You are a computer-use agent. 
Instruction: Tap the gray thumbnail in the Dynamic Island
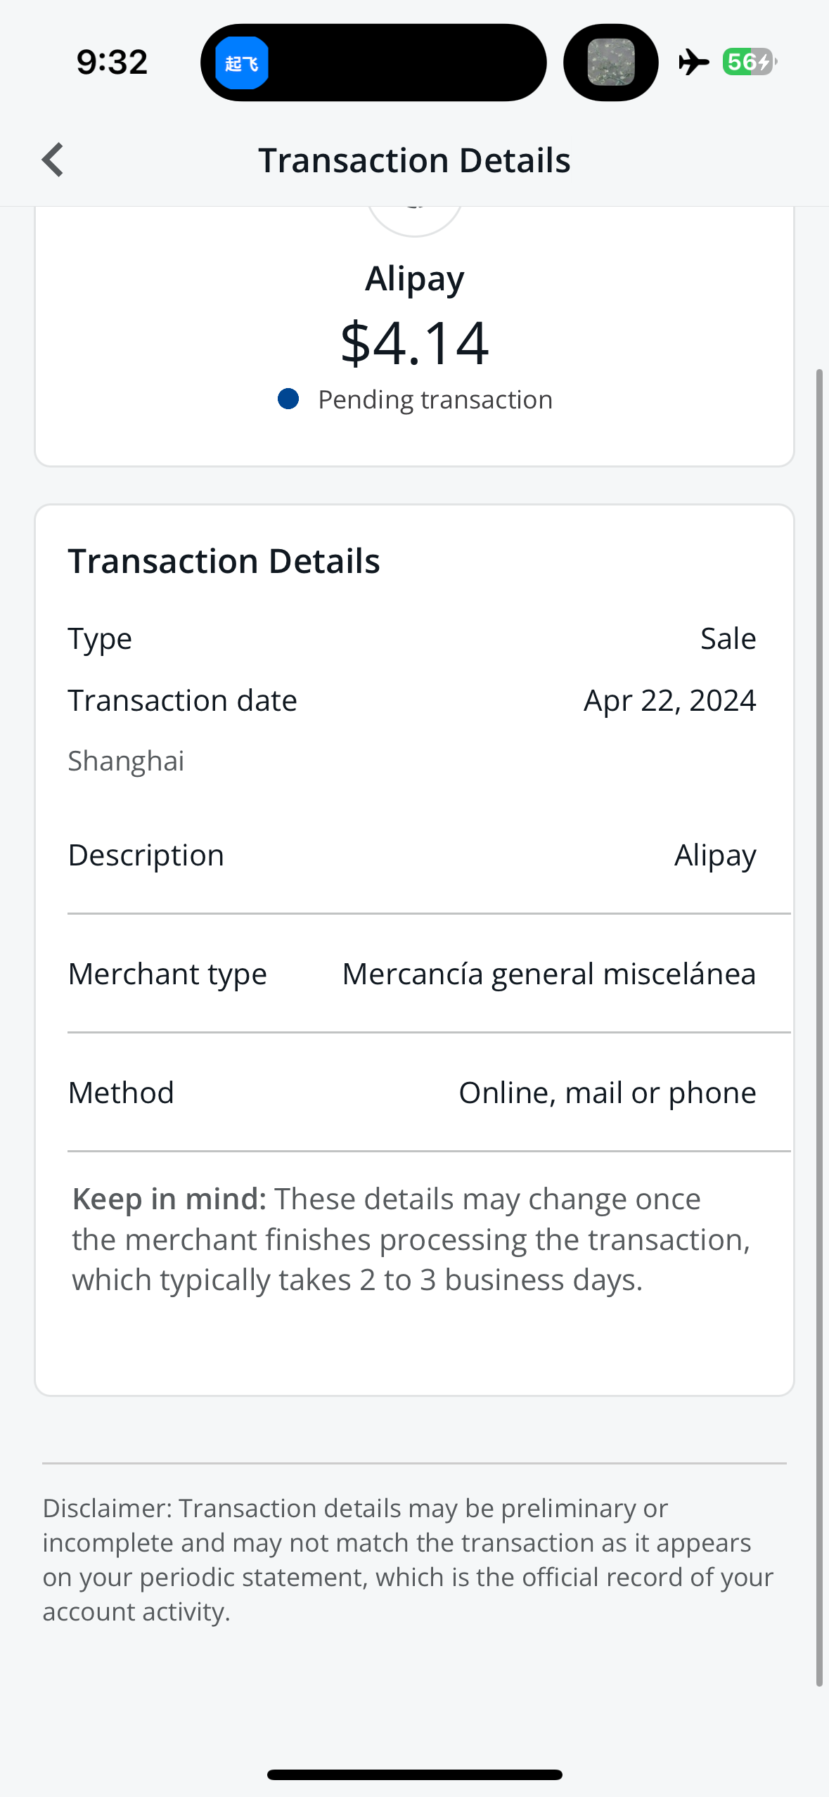(x=610, y=63)
